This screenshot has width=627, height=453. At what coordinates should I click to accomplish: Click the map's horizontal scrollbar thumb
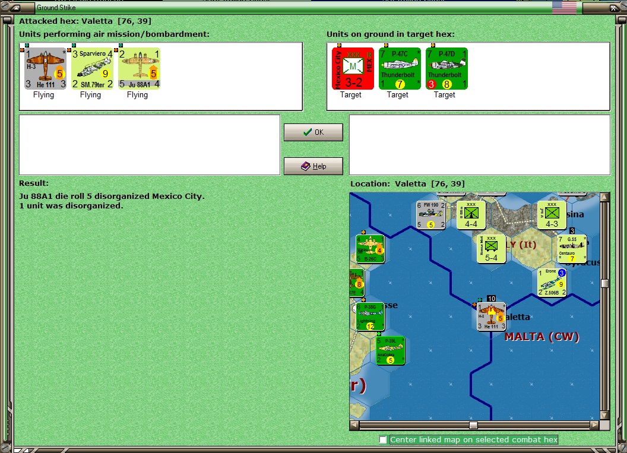coord(473,425)
